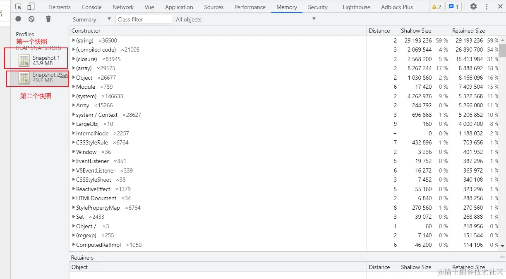The height and width of the screenshot is (279, 506).
Task: Select the Snapshot 2 profile icon
Action: (24, 78)
